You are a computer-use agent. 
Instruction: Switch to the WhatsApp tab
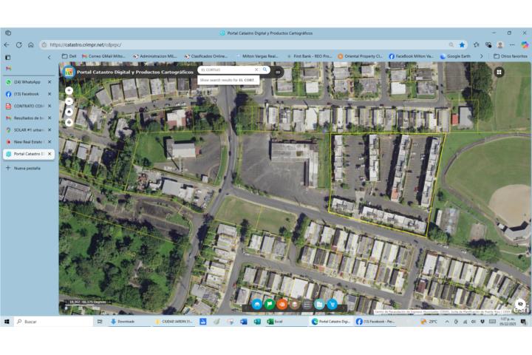click(x=27, y=82)
